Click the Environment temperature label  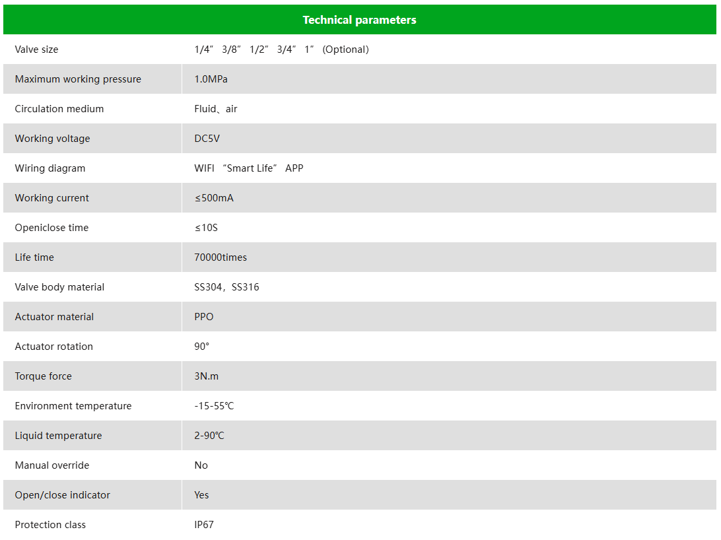pos(73,406)
